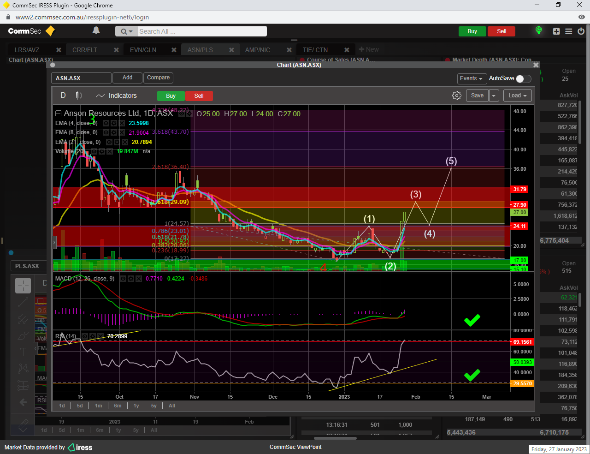Switch to the TIE/ CTN tab

315,50
